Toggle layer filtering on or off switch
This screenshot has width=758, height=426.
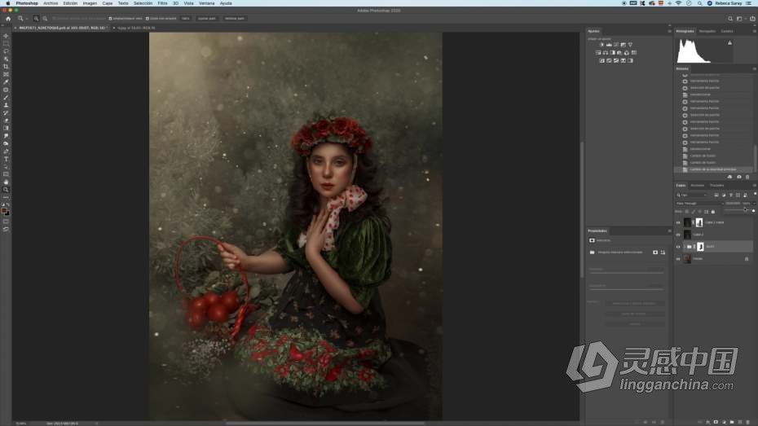click(x=755, y=194)
